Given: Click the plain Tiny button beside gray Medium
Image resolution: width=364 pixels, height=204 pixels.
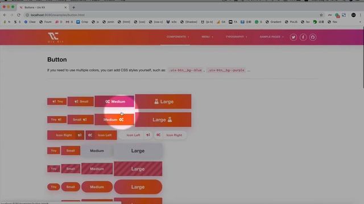Looking at the screenshot, I should [53, 151].
